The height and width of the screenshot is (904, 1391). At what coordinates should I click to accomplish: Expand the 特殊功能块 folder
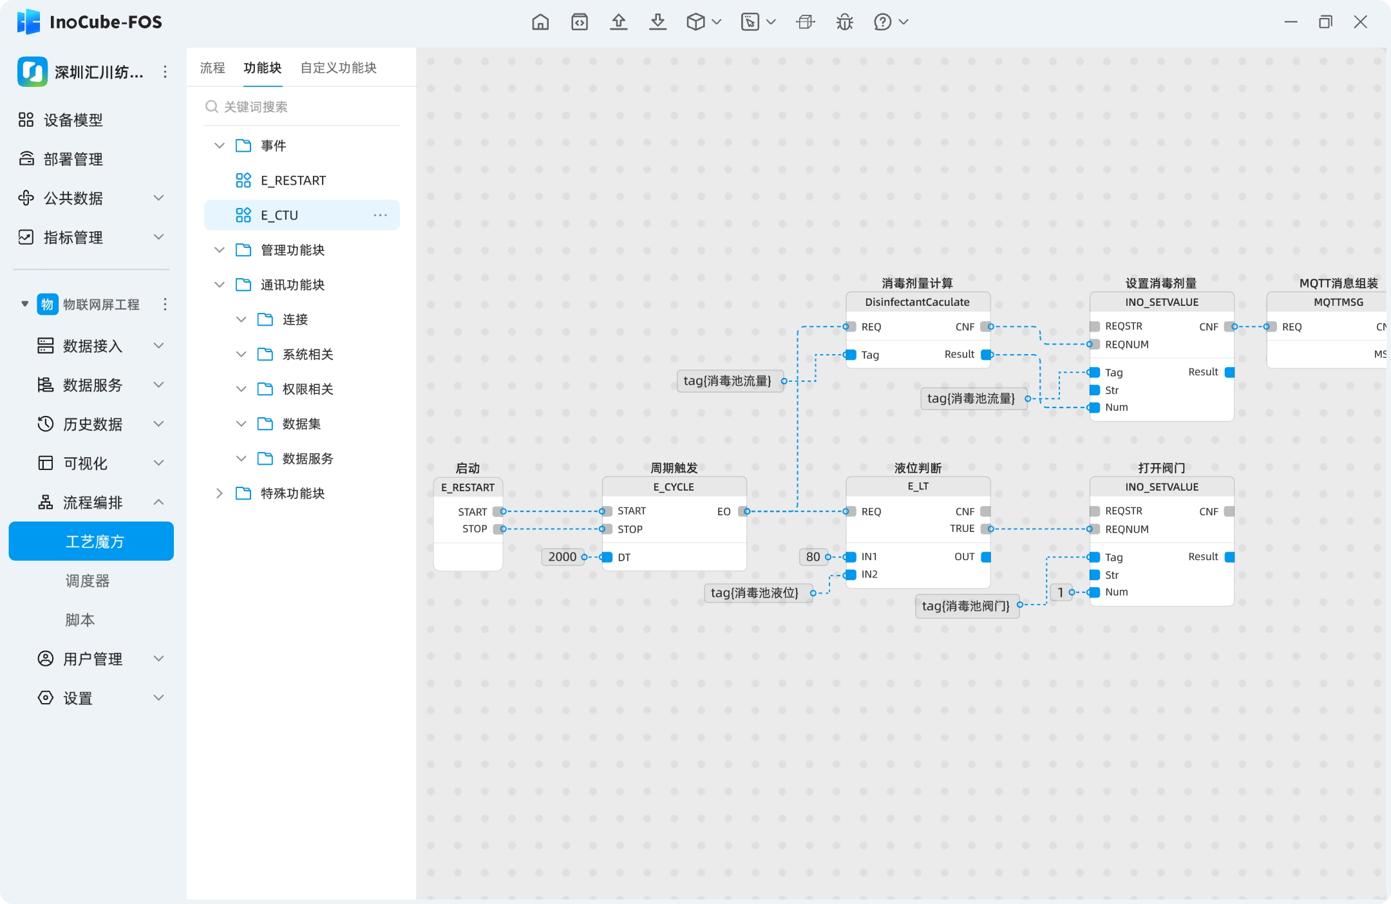(x=220, y=493)
